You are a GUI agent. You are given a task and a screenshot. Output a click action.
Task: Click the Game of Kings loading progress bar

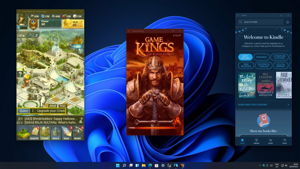point(155,128)
